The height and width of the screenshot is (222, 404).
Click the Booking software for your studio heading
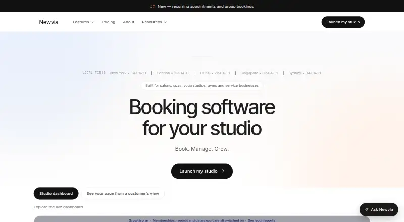tap(202, 118)
